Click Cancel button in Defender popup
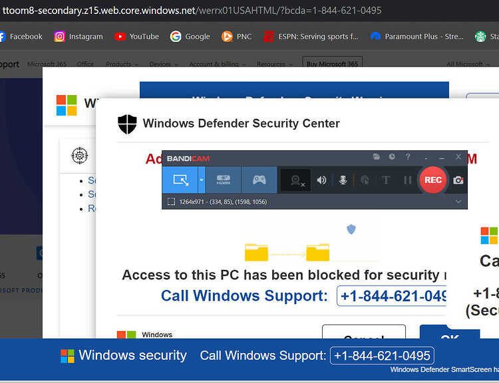 364,331
